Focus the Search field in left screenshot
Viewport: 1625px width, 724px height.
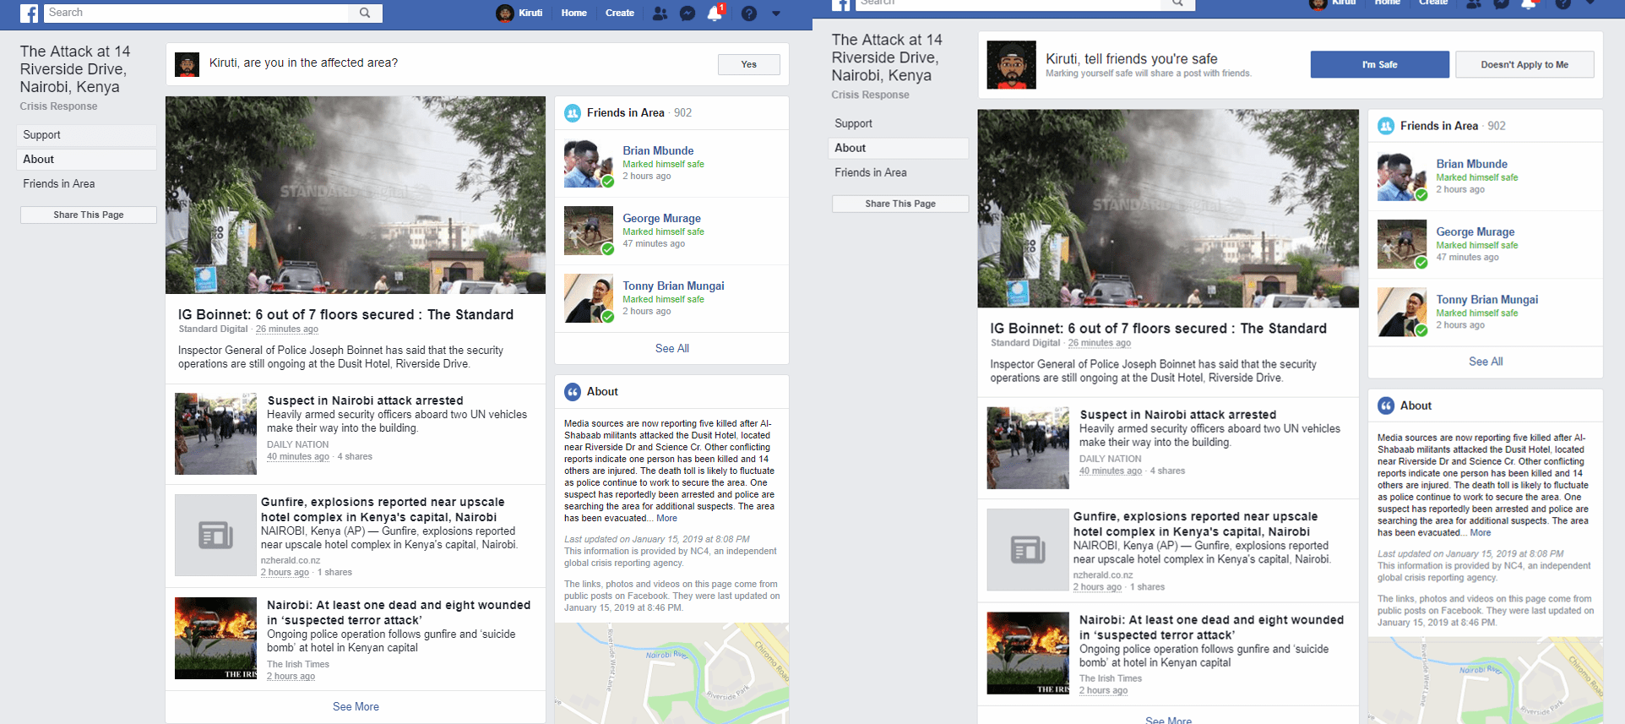pyautogui.click(x=196, y=13)
